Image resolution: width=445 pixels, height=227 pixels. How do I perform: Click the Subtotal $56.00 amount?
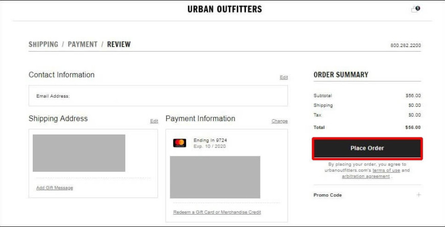[x=413, y=96]
